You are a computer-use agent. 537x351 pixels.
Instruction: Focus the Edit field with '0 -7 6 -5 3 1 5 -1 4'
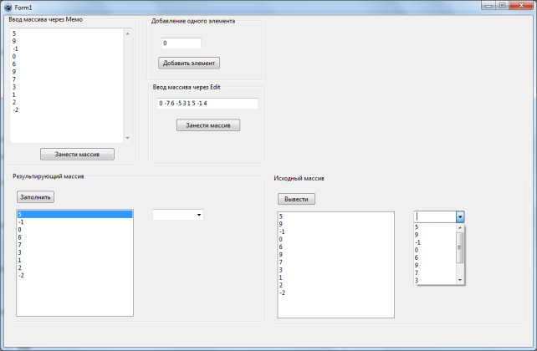click(x=207, y=104)
